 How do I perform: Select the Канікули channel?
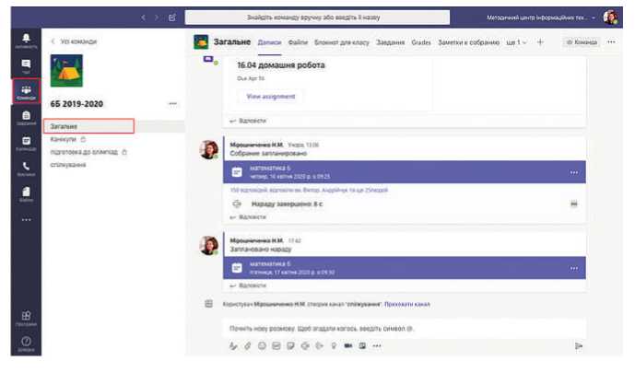point(64,139)
